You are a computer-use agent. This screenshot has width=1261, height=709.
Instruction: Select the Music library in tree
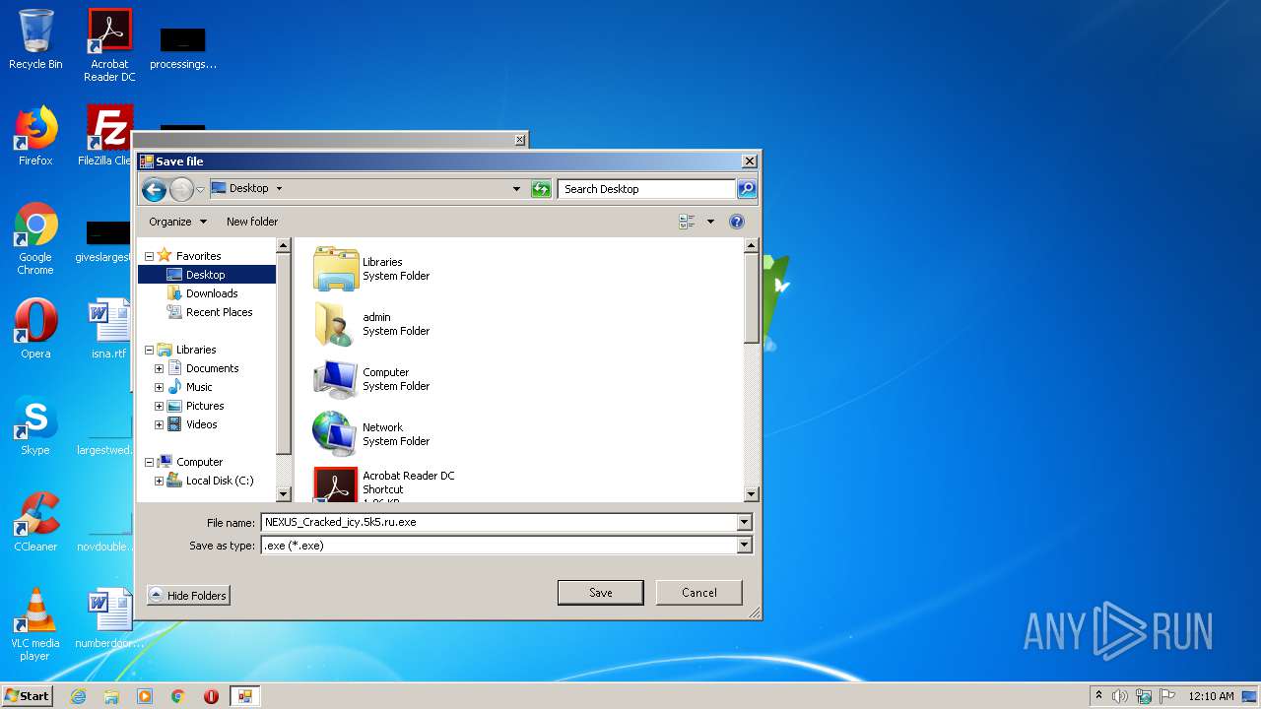tap(198, 387)
